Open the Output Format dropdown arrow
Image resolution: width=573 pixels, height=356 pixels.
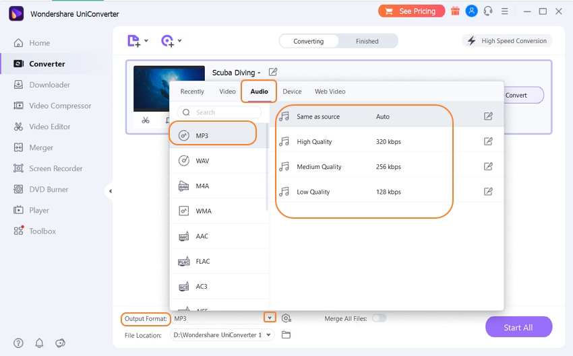270,318
